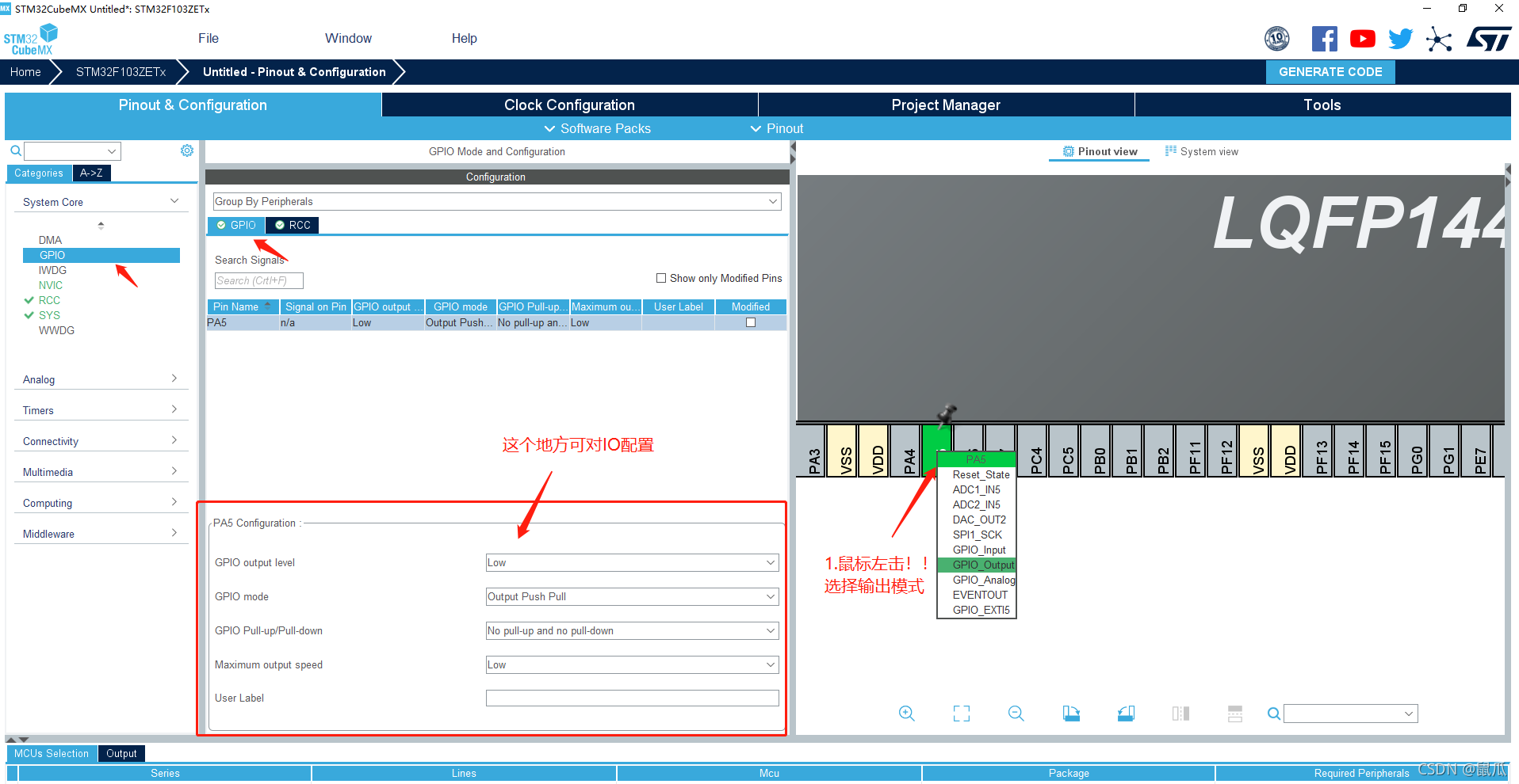Expand the Connectivity category

tap(101, 441)
